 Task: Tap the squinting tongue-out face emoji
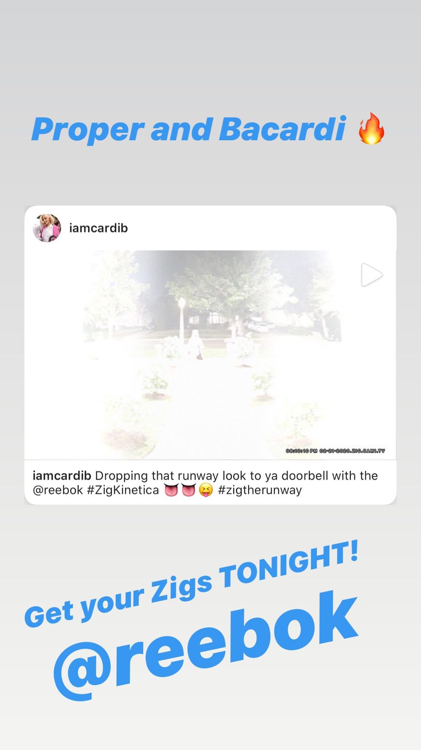pyautogui.click(x=206, y=490)
